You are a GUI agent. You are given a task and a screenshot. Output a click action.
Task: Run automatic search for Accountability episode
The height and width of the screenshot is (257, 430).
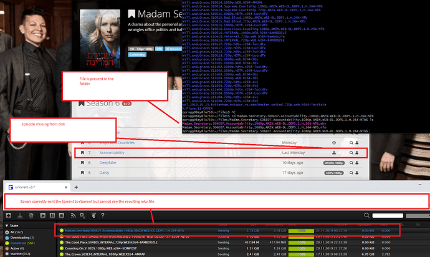pyautogui.click(x=351, y=153)
